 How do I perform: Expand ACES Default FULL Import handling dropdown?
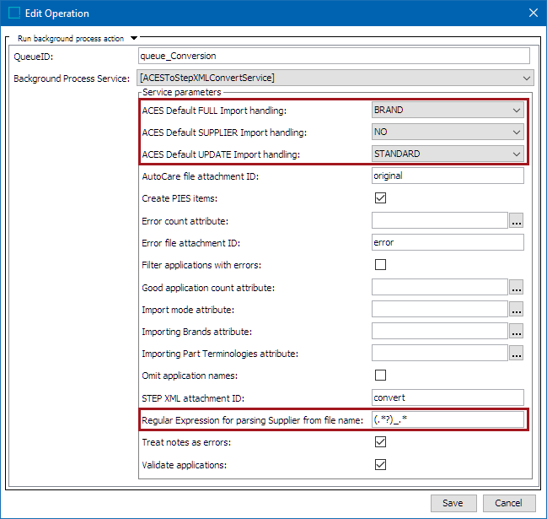448,110
